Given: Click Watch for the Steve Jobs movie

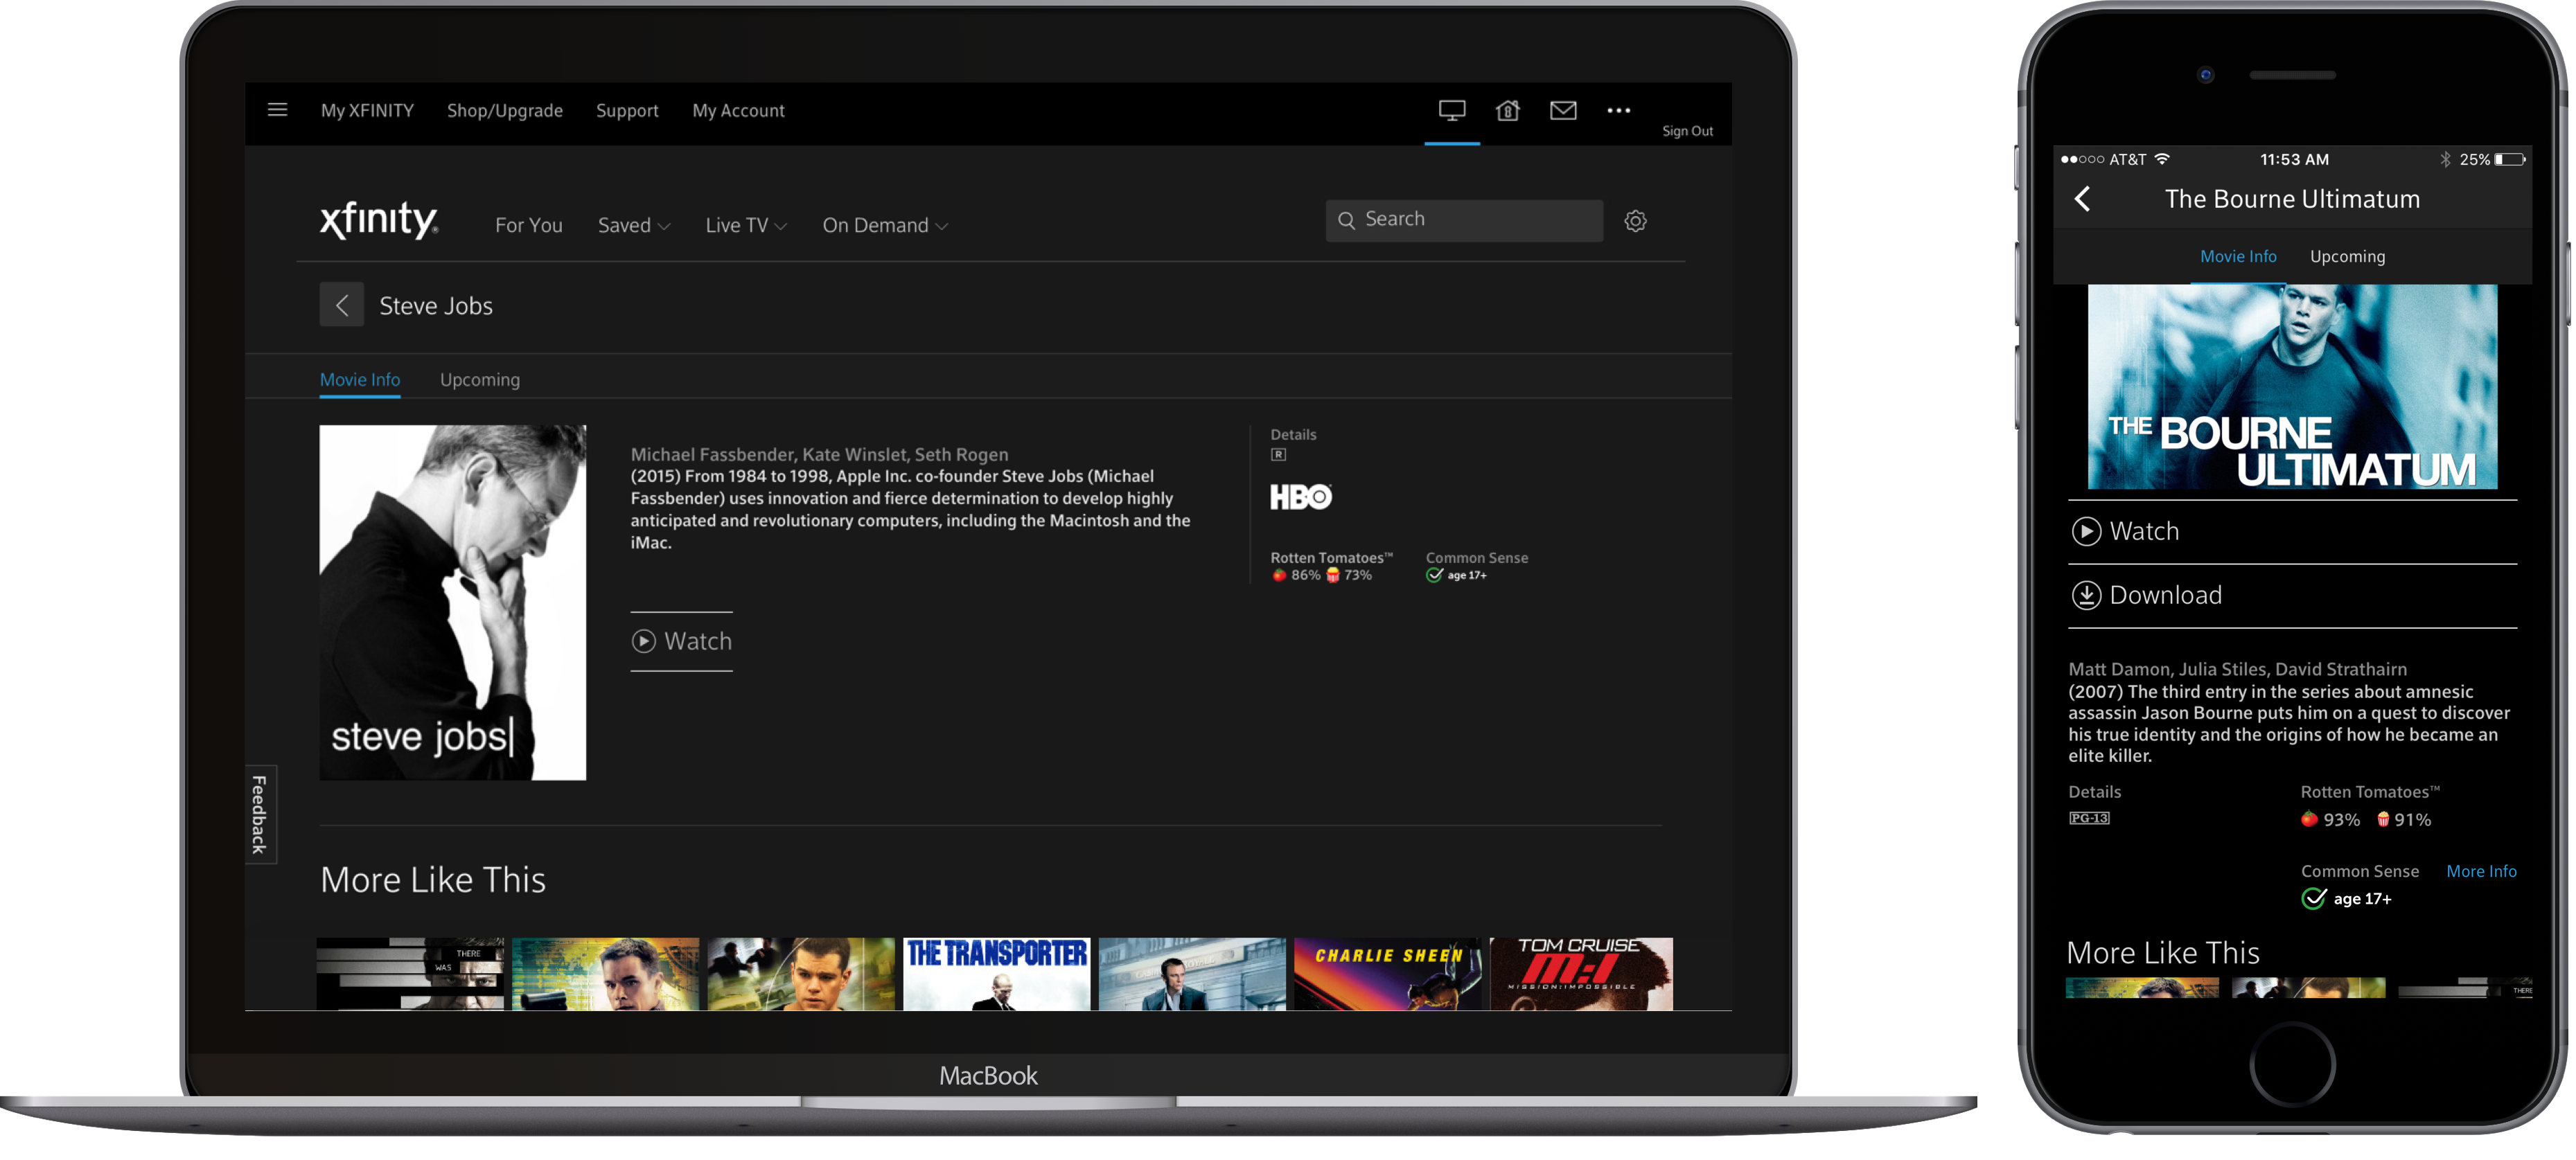Looking at the screenshot, I should 681,641.
